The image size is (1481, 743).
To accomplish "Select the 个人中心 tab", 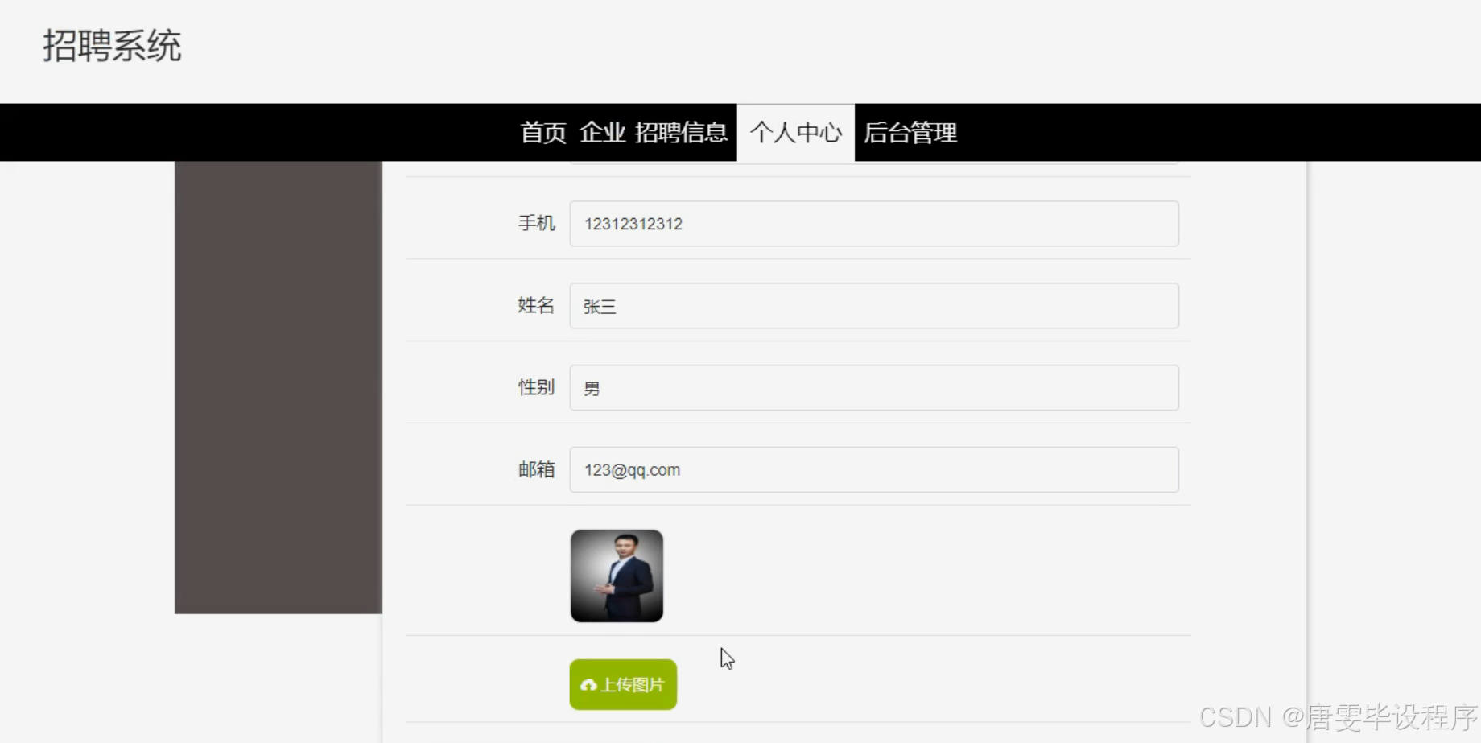I will click(796, 133).
